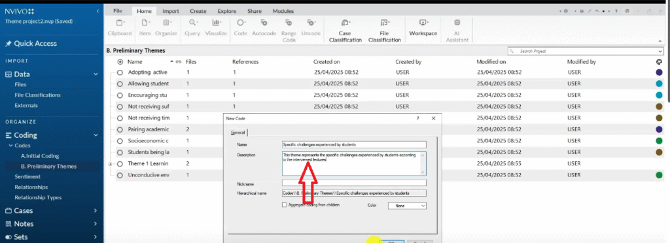The width and height of the screenshot is (670, 243).
Task: Open the Query ribbon menu
Action: point(192,27)
